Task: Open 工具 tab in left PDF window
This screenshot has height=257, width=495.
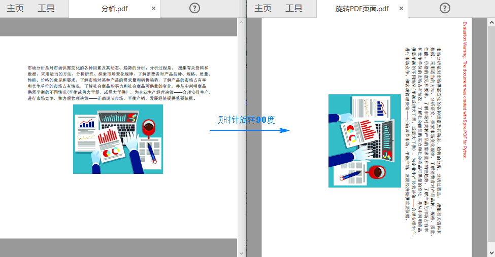Action: click(x=46, y=9)
